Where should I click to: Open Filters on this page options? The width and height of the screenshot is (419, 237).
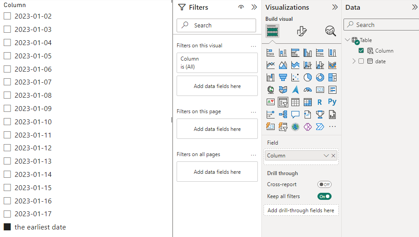point(253,112)
